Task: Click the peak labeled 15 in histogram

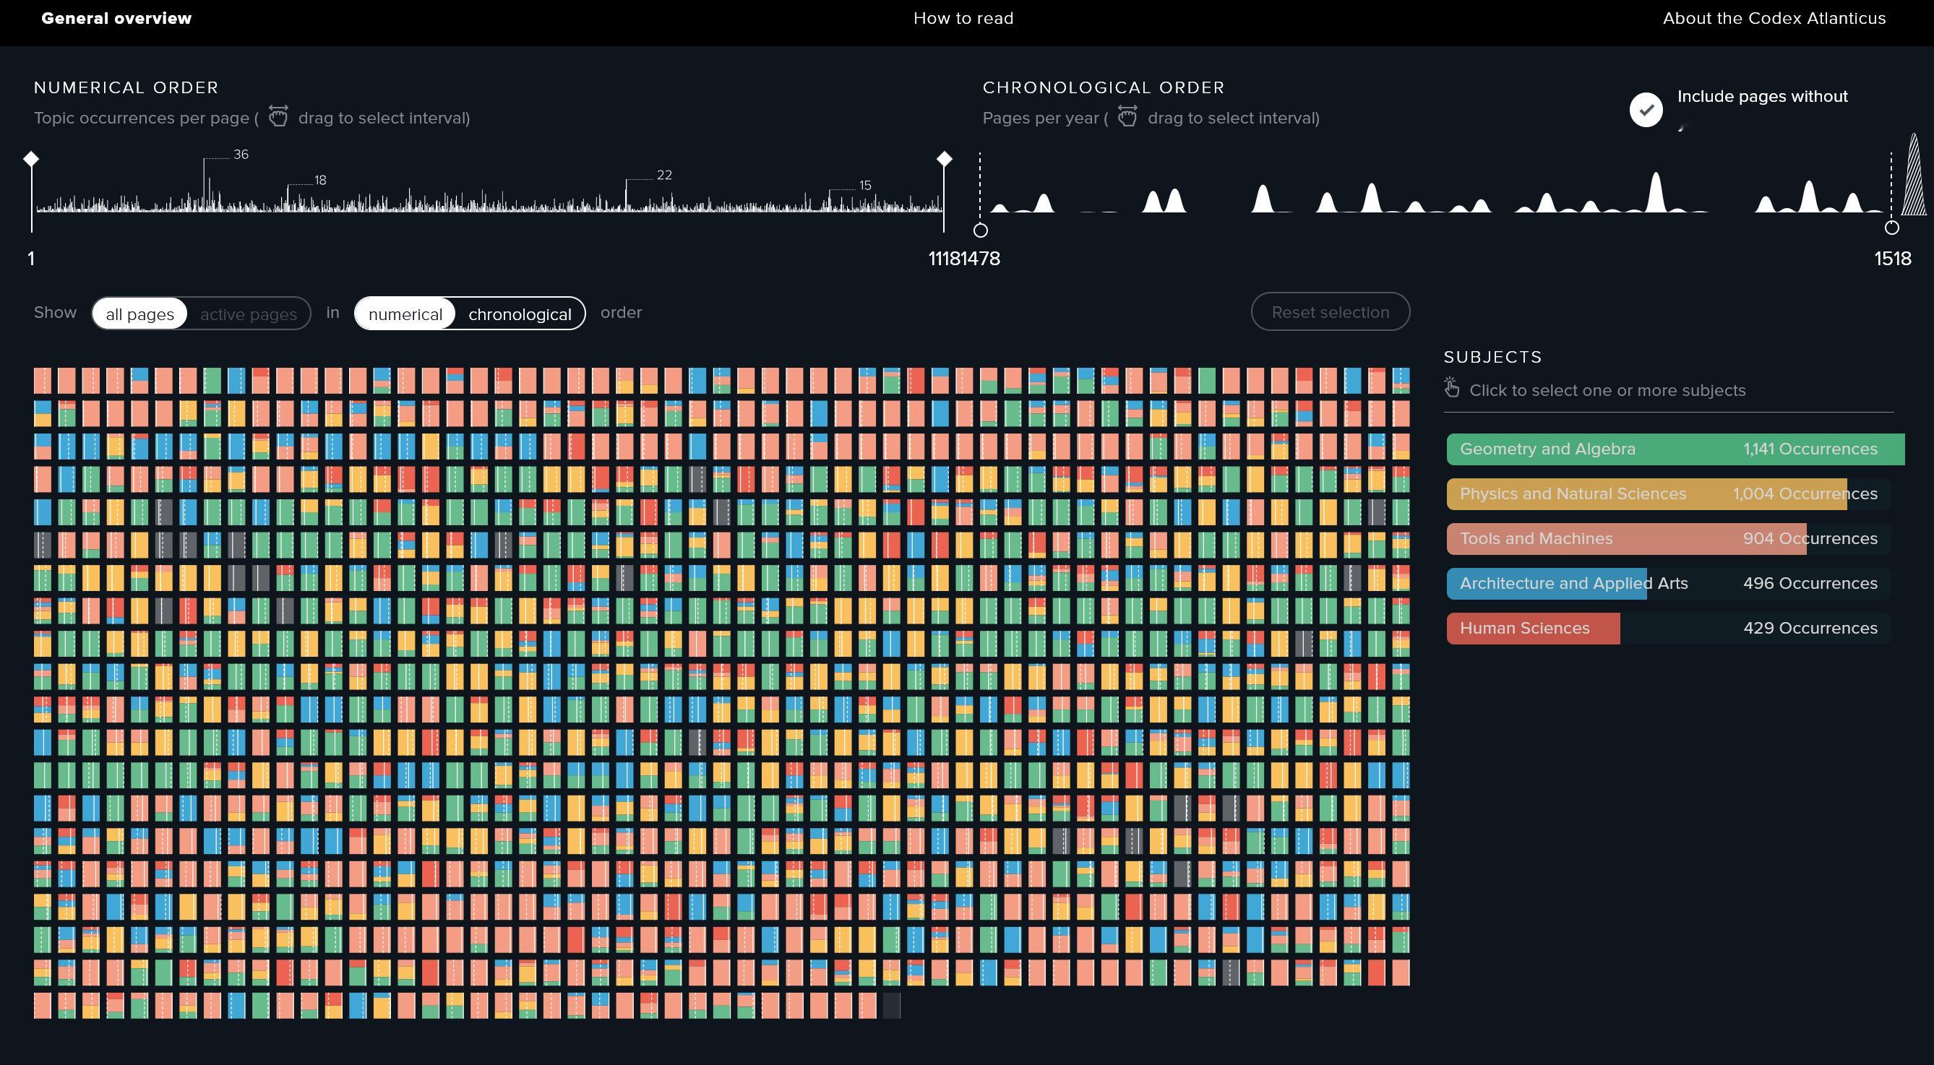Action: coord(830,200)
